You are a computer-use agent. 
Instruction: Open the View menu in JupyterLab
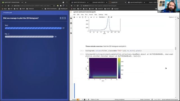tap(82, 15)
